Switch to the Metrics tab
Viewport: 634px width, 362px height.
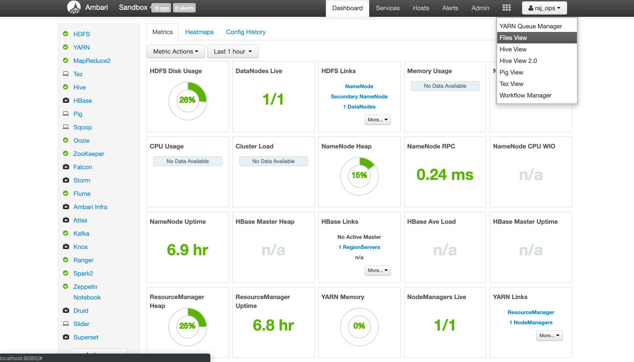click(162, 32)
